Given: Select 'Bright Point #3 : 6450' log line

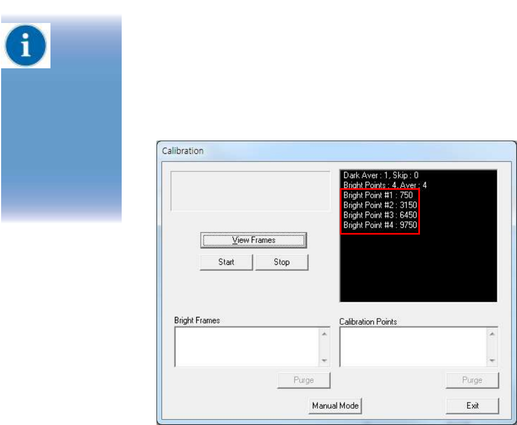Looking at the screenshot, I should tap(380, 215).
